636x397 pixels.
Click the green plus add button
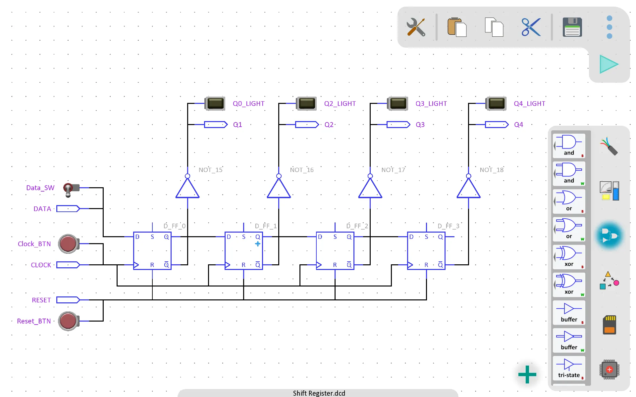click(x=527, y=375)
